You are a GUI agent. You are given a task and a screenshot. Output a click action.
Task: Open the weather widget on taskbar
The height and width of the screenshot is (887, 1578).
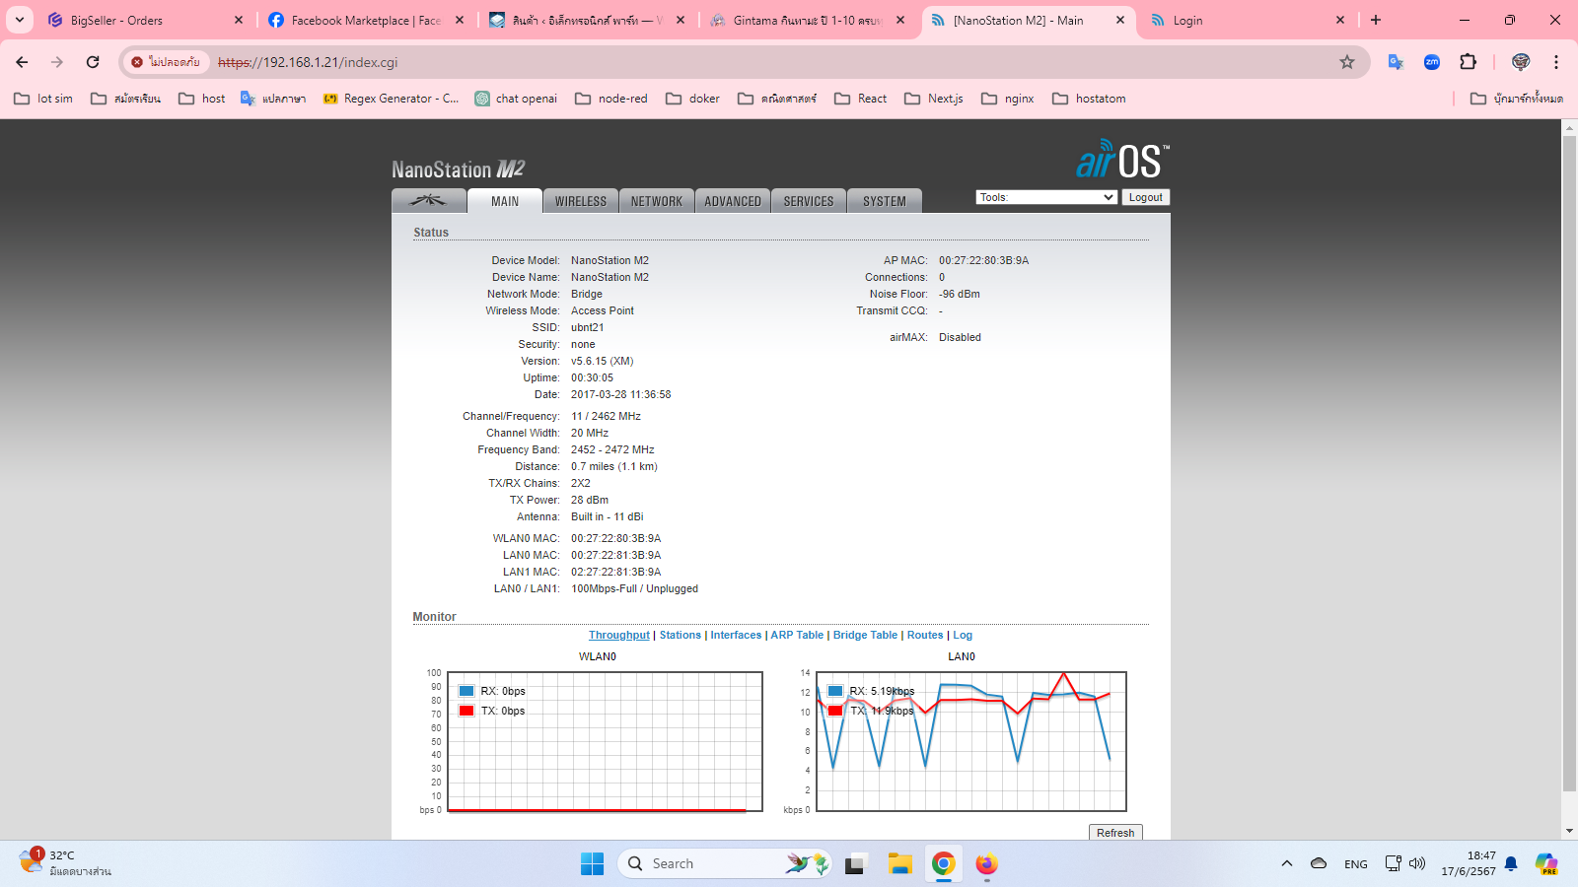tap(65, 863)
